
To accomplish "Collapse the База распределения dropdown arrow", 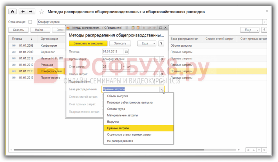I will coord(162,89).
